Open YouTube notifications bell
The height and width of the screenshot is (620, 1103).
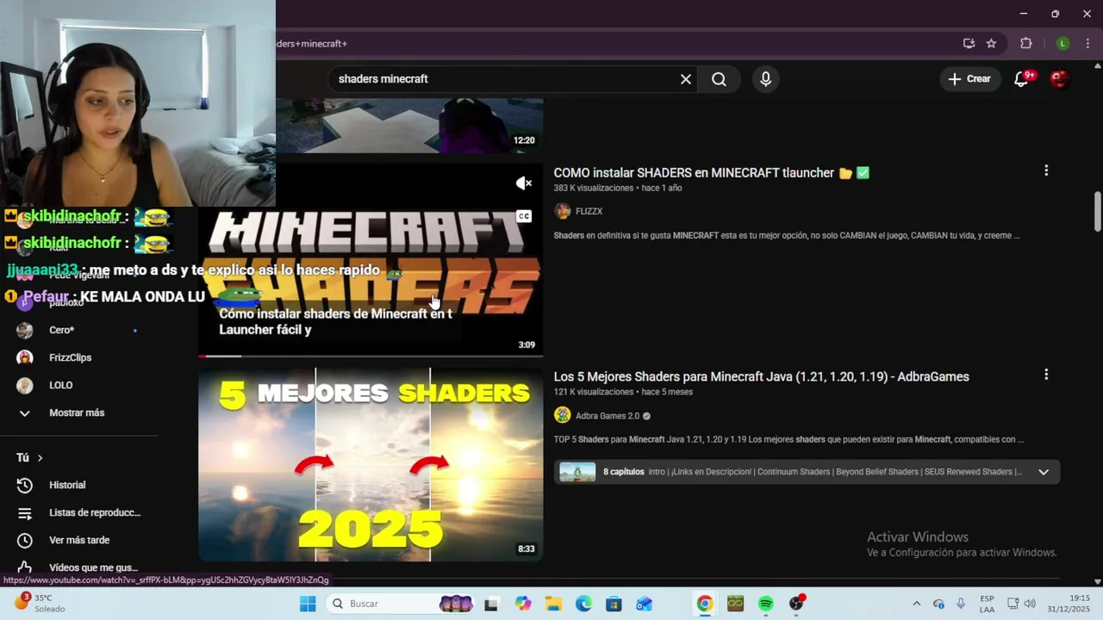coord(1022,78)
